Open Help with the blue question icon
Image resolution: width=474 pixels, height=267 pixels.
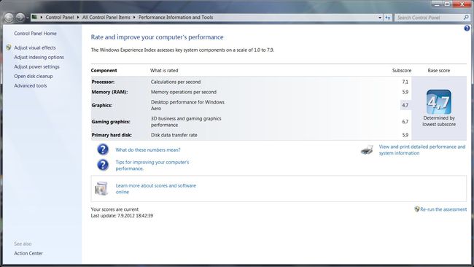coord(467,28)
